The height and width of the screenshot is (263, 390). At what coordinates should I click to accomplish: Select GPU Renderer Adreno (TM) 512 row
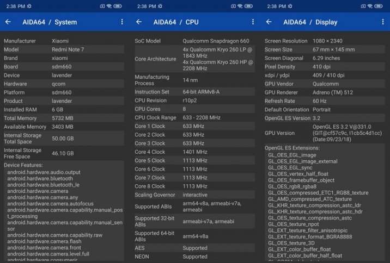(x=324, y=92)
